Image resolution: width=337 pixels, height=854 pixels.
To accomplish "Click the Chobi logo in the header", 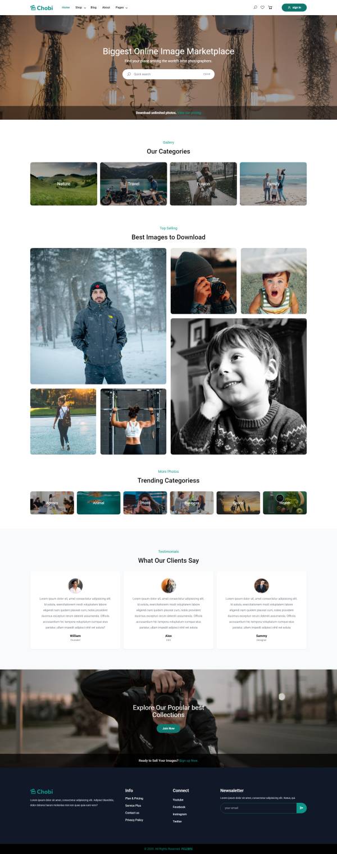I will pyautogui.click(x=42, y=7).
